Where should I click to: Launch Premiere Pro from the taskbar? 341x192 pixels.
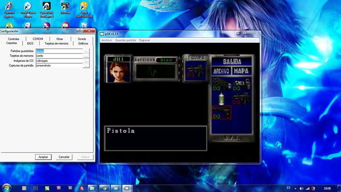coord(59,188)
